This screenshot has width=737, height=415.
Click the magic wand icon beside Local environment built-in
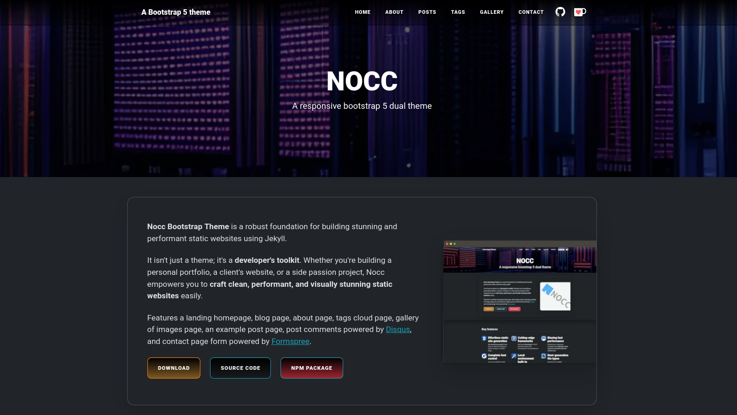tap(514, 356)
